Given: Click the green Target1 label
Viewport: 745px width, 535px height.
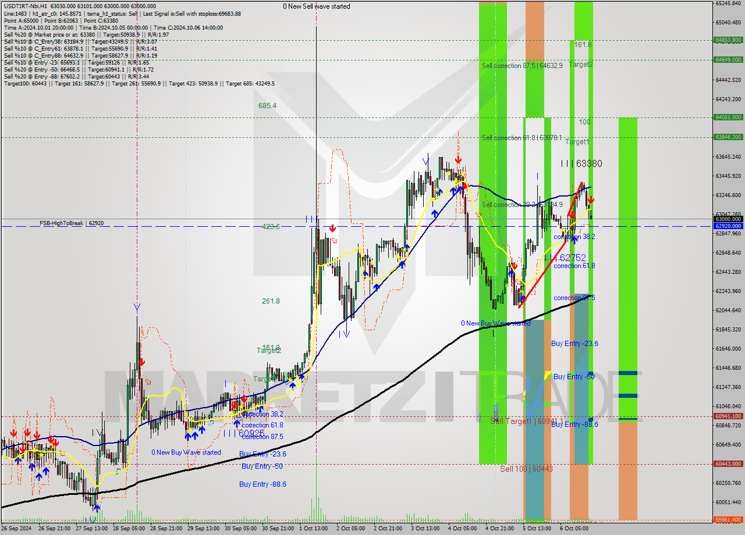Looking at the screenshot, I should pyautogui.click(x=577, y=142).
